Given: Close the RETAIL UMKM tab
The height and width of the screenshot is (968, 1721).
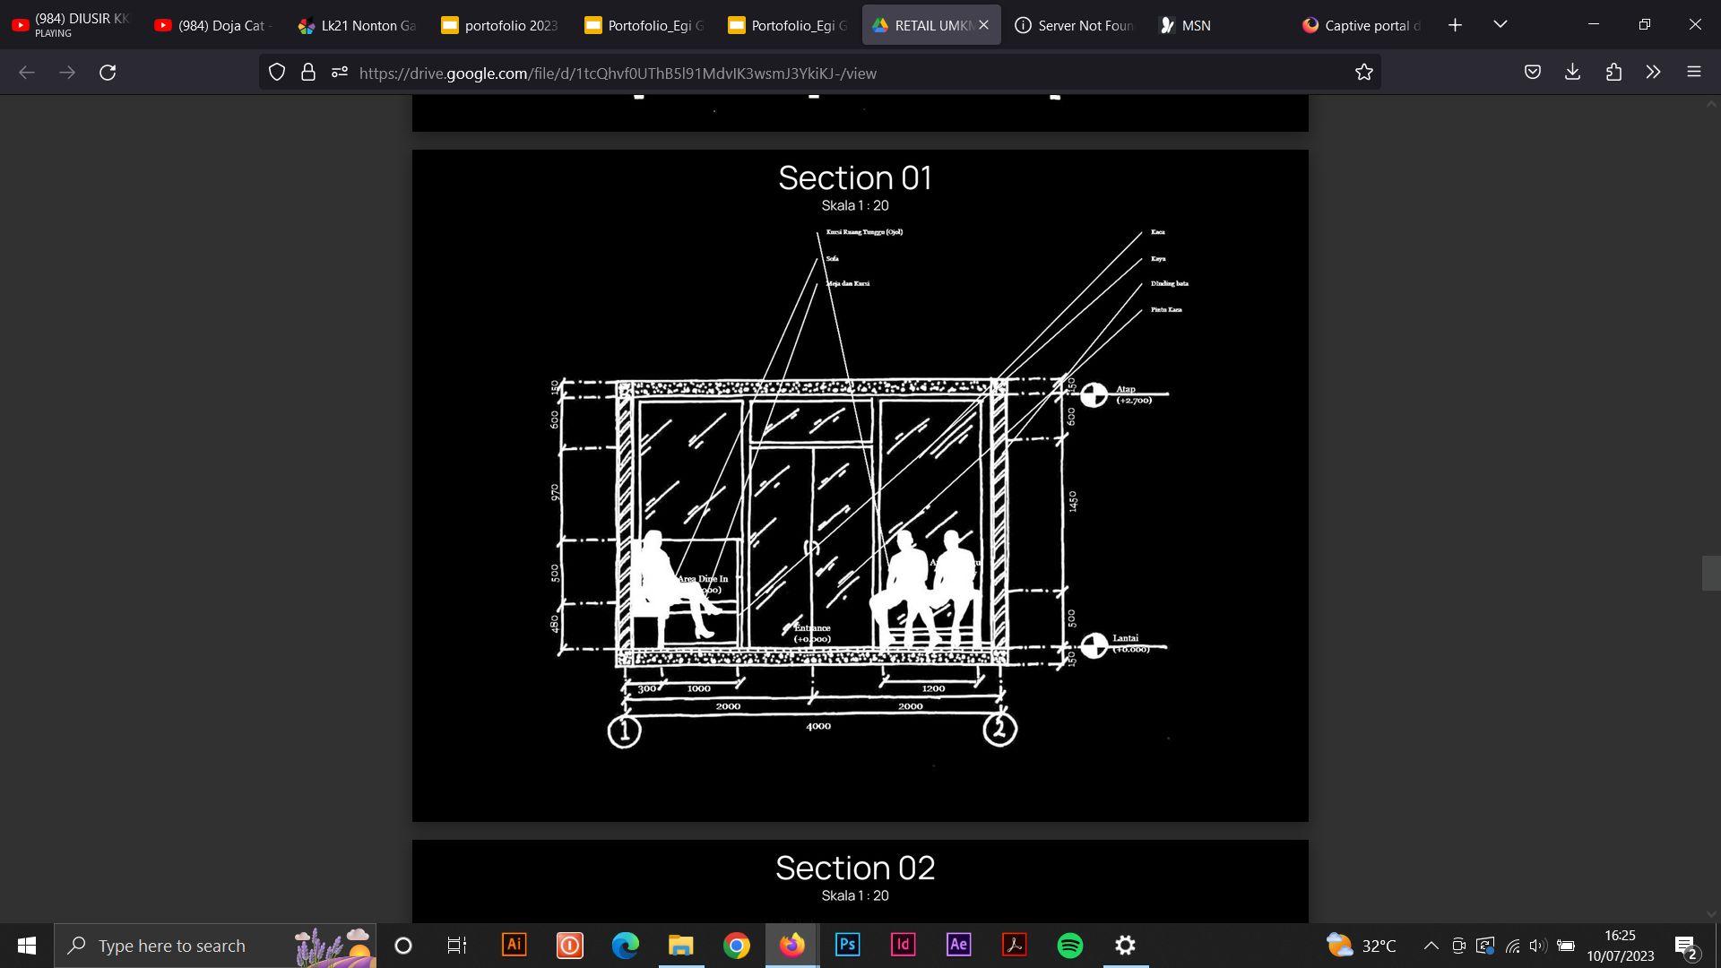Looking at the screenshot, I should (x=983, y=25).
